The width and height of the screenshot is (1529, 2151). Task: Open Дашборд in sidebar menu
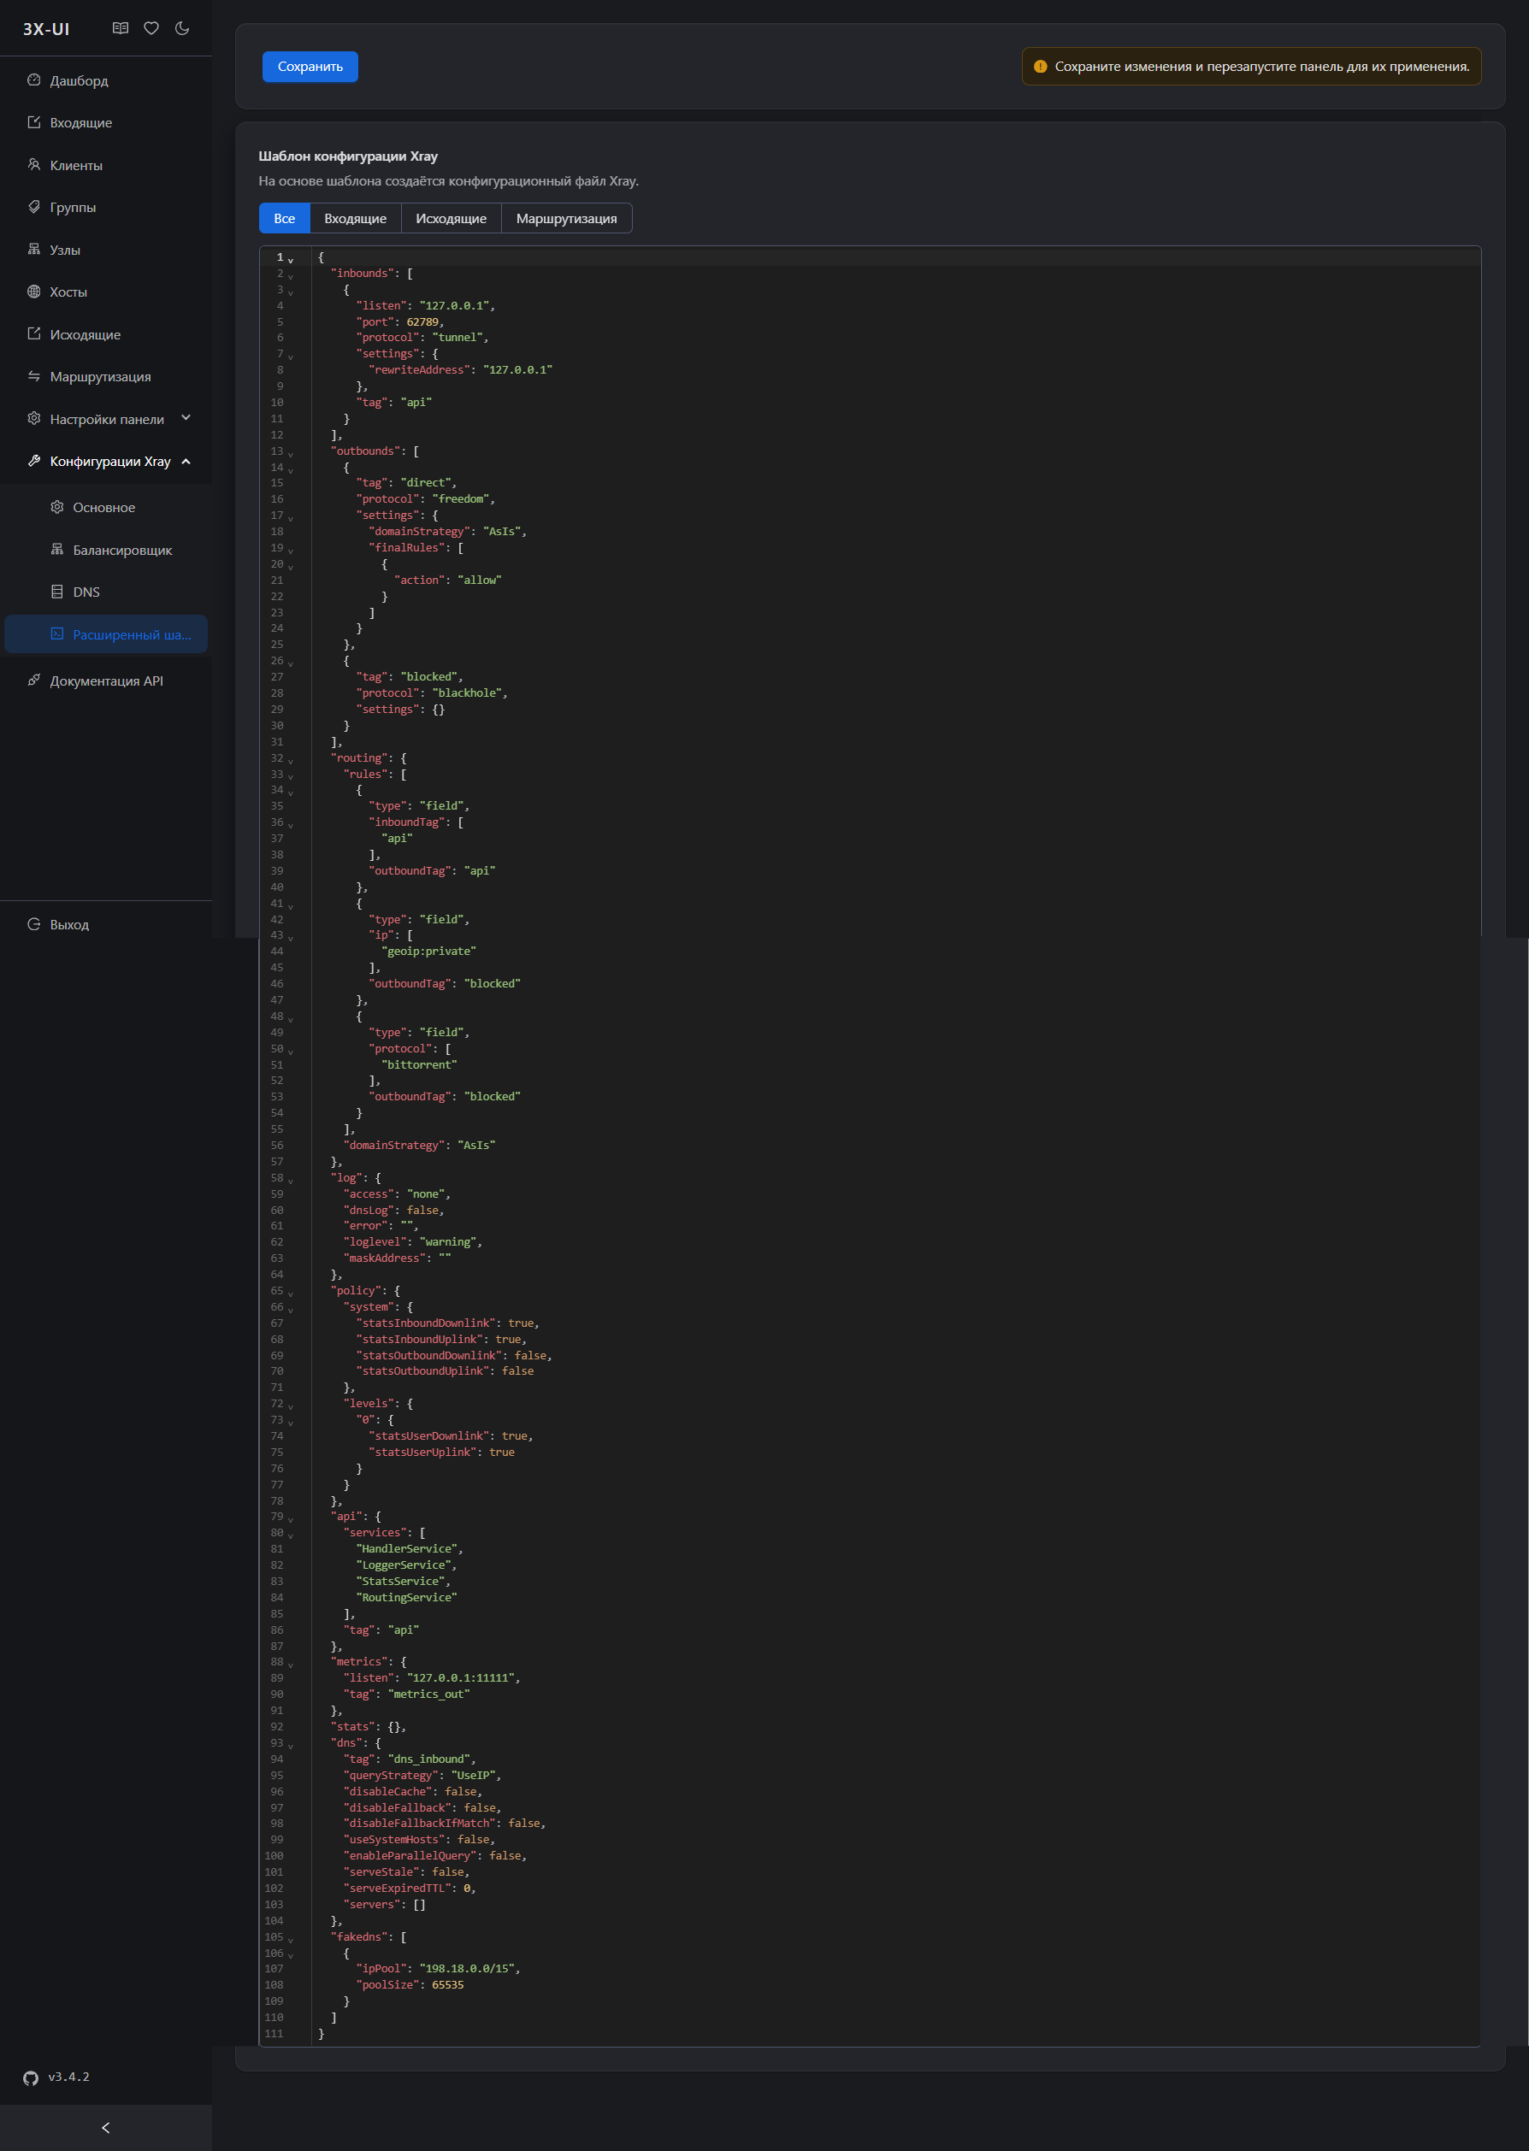click(x=105, y=80)
